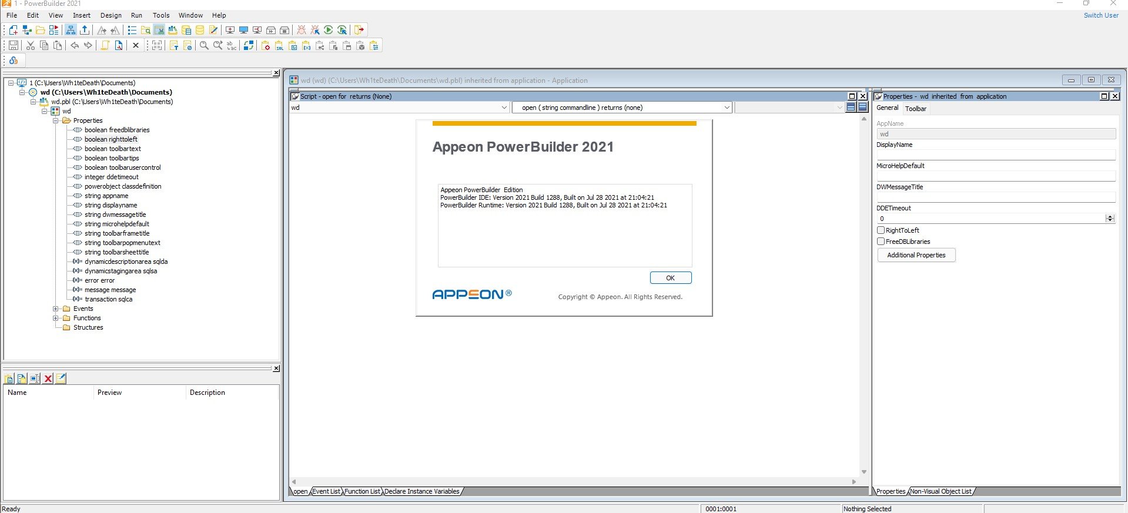Open the To-Do List bullet icon
The image size is (1128, 513).
pos(132,30)
